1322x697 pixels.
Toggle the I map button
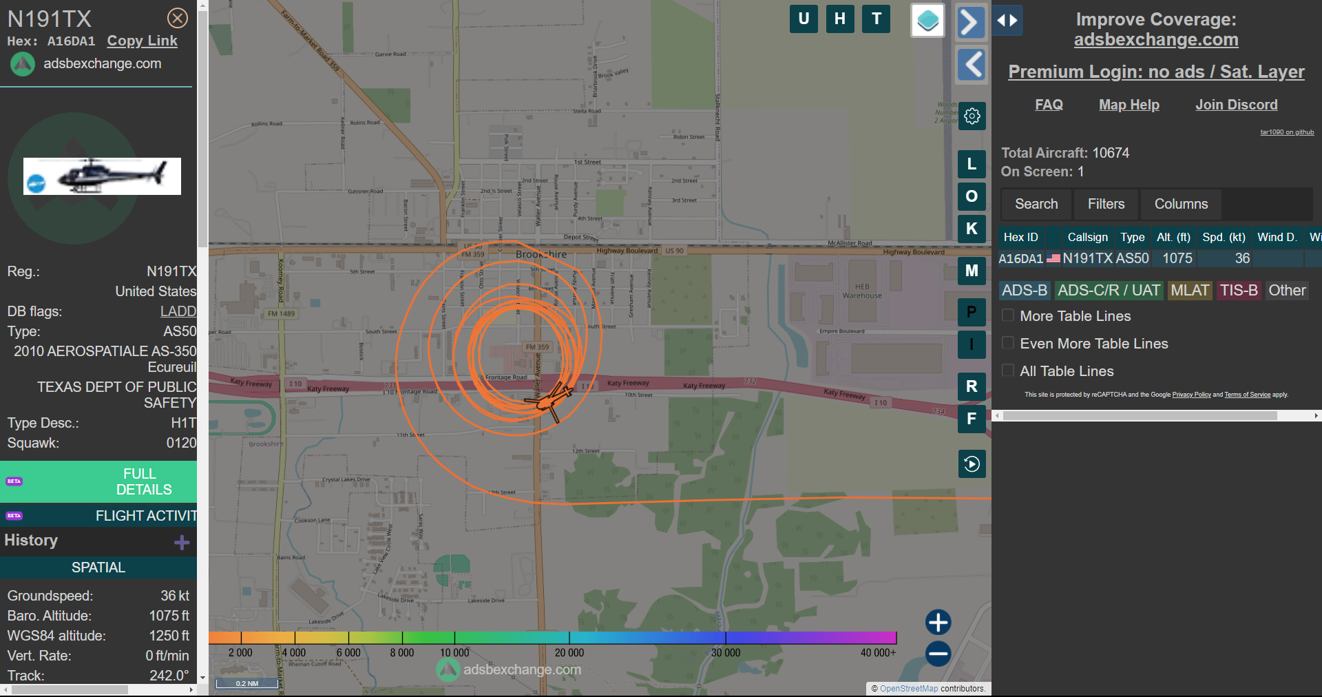[972, 344]
